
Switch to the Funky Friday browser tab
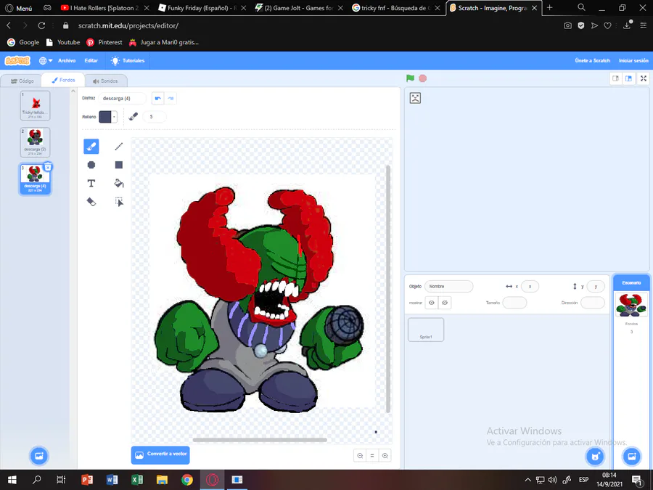pos(202,8)
